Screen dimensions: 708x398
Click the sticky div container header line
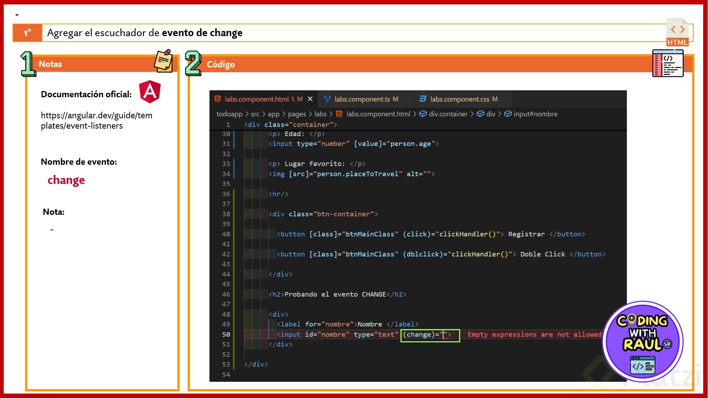pyautogui.click(x=291, y=125)
